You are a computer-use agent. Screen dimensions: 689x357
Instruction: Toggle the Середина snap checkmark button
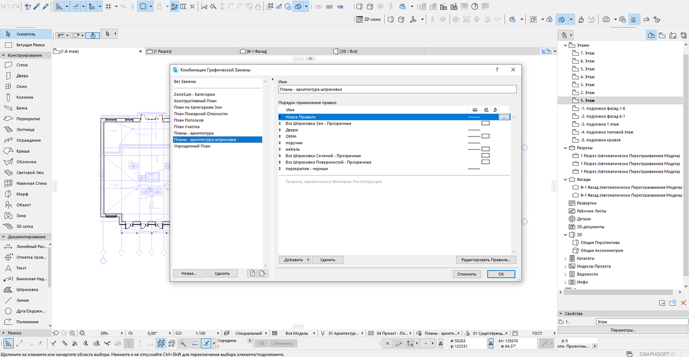click(206, 343)
